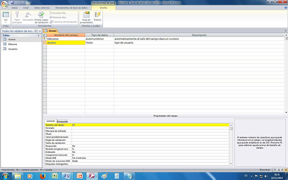Click the Descripción column header
This screenshot has height=180, width=288.
199,35
